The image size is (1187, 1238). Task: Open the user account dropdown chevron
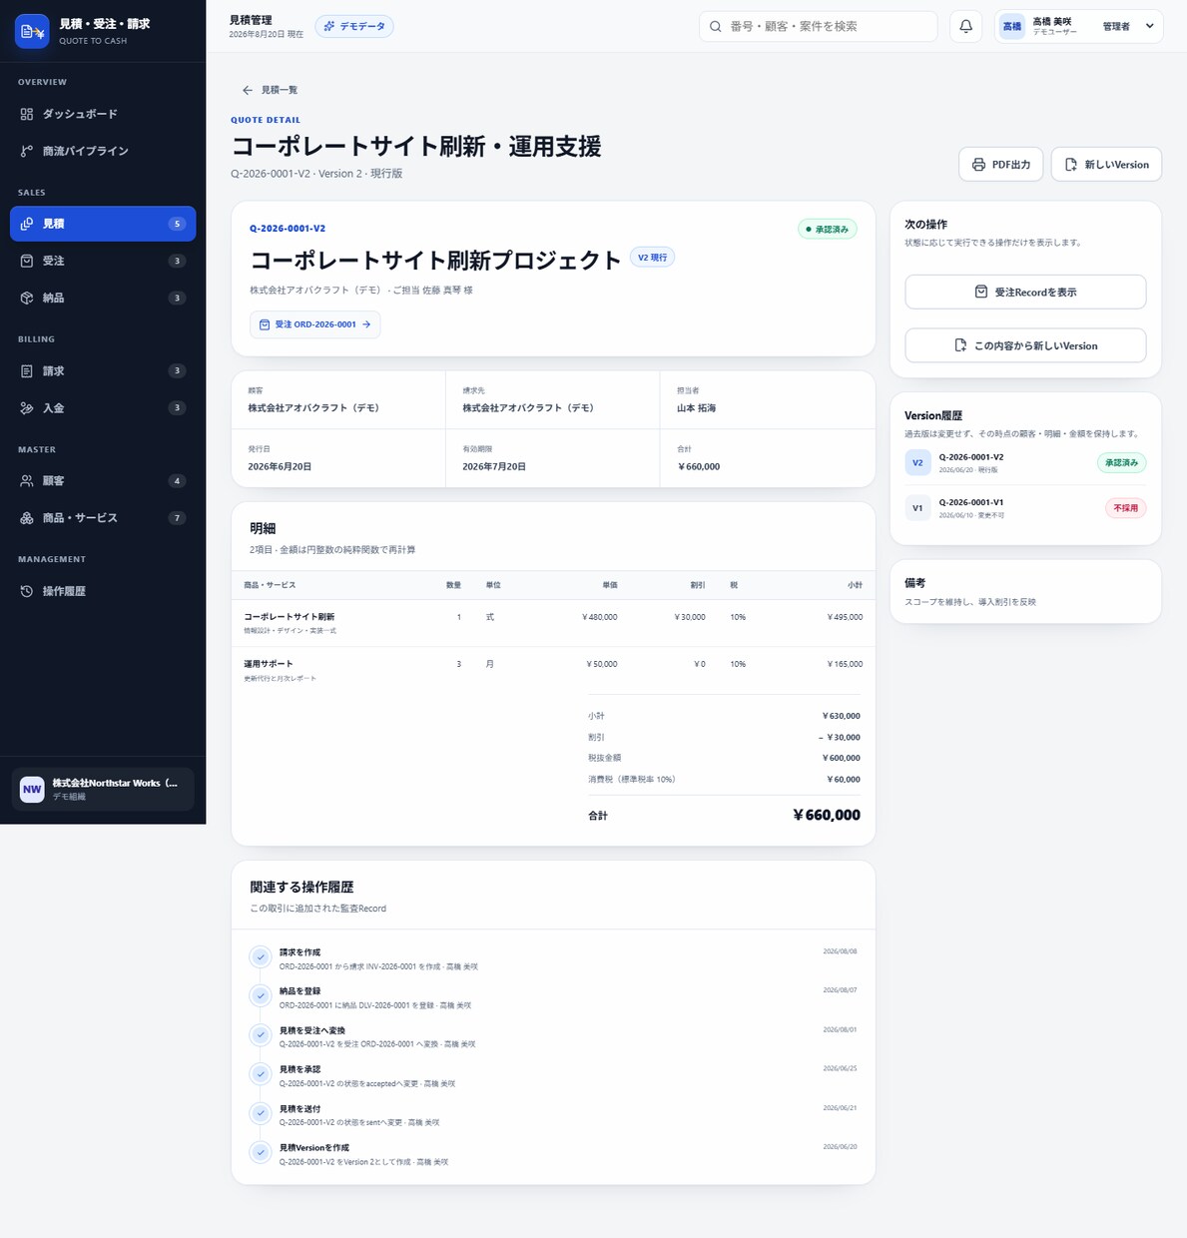pyautogui.click(x=1149, y=26)
